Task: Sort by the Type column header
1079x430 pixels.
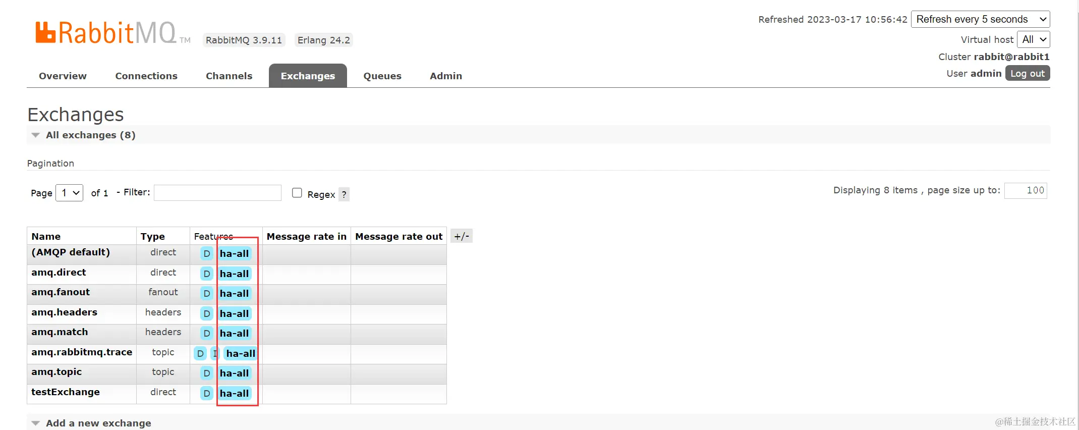Action: coord(152,236)
